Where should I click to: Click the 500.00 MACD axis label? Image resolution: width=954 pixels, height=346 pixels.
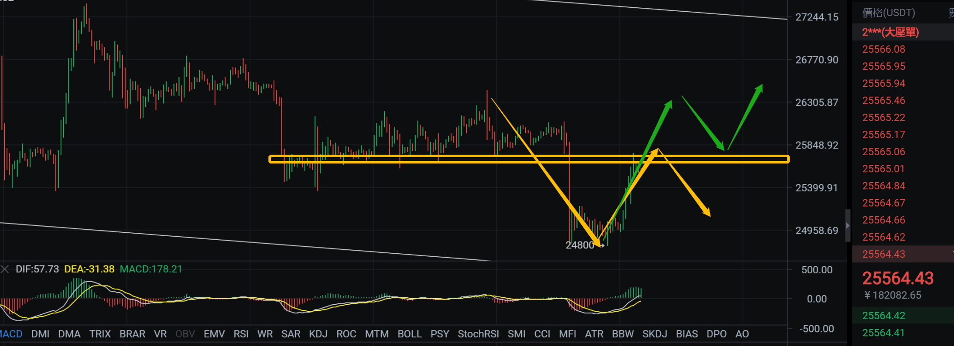(x=817, y=270)
